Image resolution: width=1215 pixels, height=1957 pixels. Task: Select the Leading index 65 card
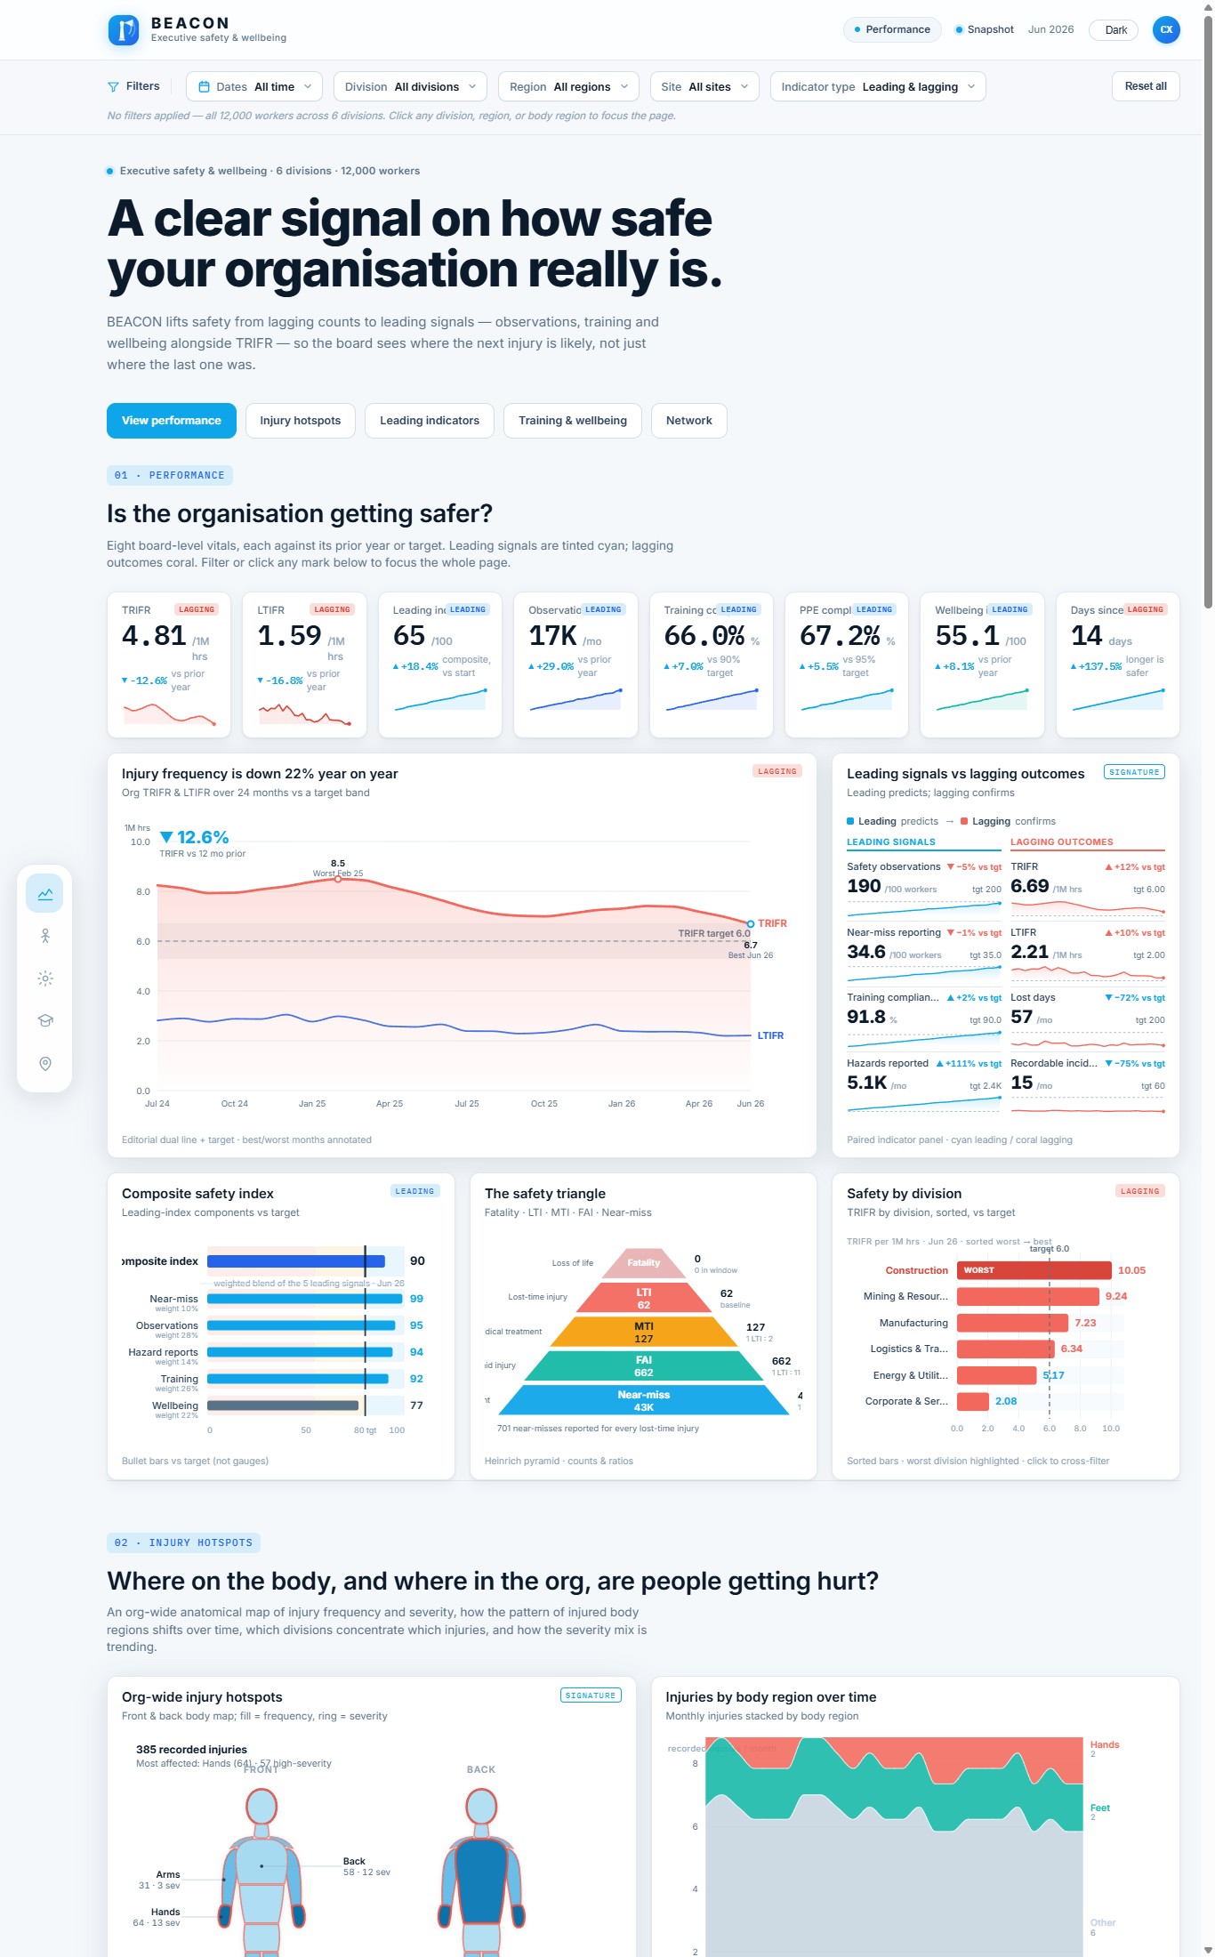point(440,665)
